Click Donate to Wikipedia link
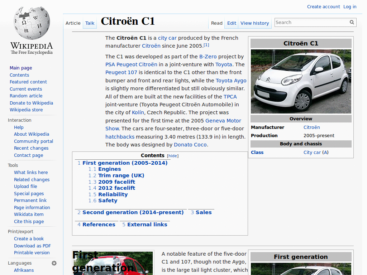This screenshot has width=367, height=275. click(32, 103)
